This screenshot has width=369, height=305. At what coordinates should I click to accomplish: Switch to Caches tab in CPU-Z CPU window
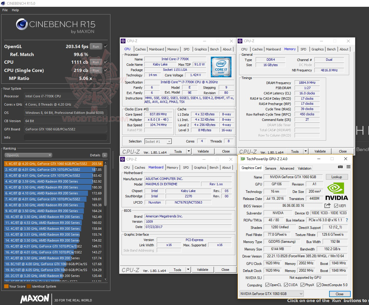(x=141, y=49)
